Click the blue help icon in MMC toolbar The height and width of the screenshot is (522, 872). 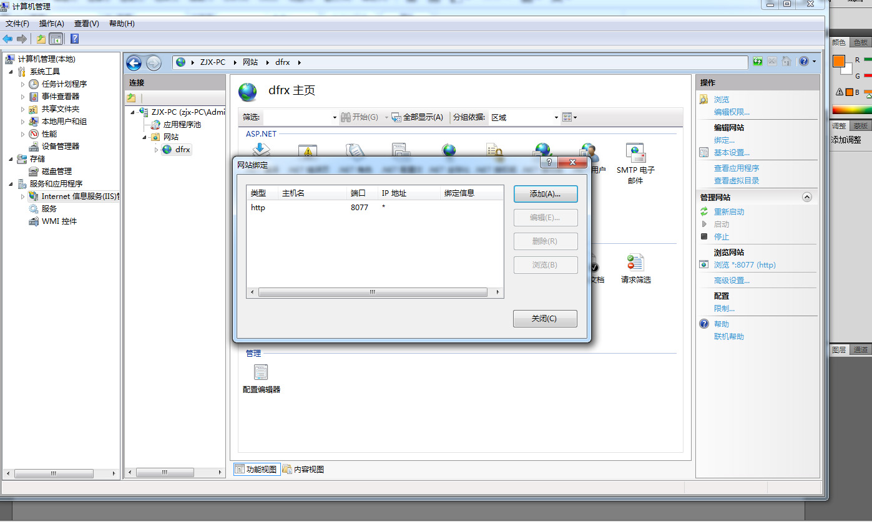[74, 39]
